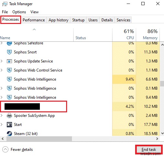Maximize the Task Manager window
The height and width of the screenshot is (157, 164).
(143, 4)
